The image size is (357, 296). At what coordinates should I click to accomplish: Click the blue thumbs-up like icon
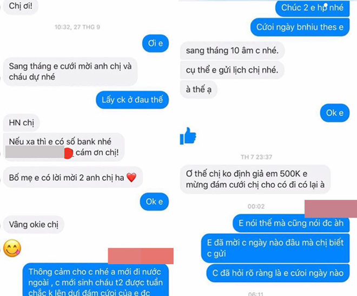188,136
